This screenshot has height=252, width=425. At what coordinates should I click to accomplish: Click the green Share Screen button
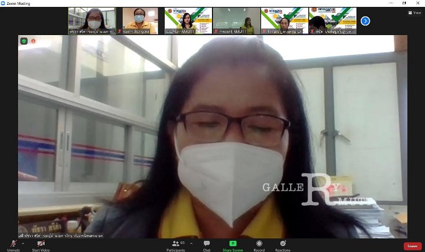233,246
